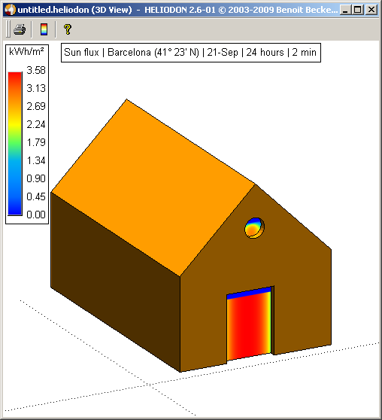Click the blue strip above the door
This screenshot has height=420, width=382.
pos(249,293)
